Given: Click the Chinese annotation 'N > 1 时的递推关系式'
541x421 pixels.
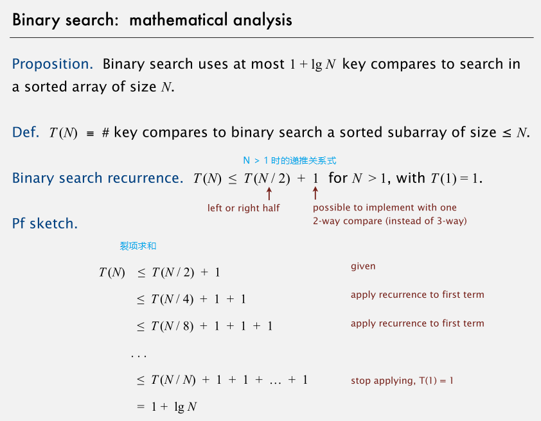Looking at the screenshot, I should (x=290, y=160).
